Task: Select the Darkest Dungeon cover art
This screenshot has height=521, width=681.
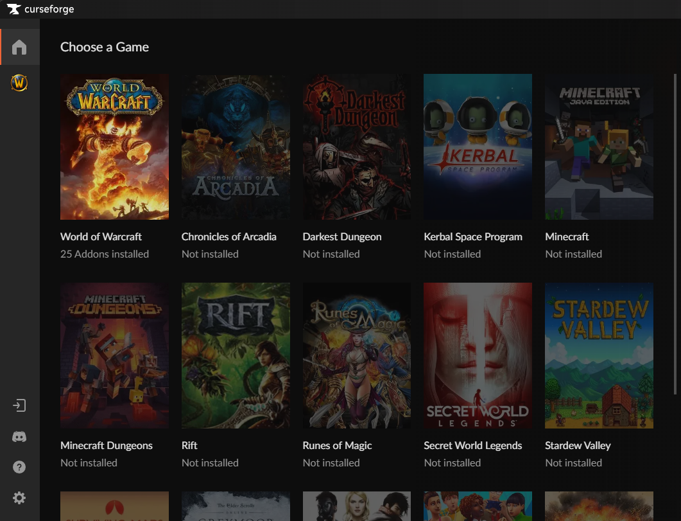Action: [357, 146]
